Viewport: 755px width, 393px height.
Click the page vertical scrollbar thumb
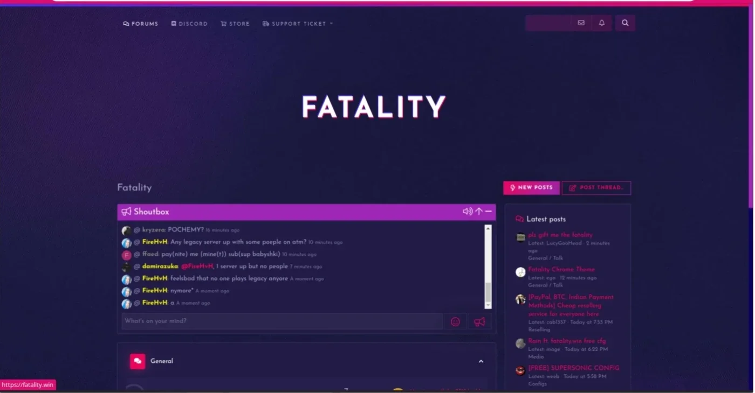751,108
